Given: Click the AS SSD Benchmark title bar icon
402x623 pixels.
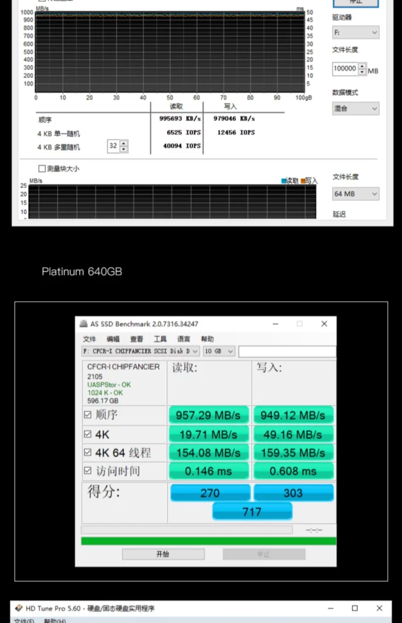Looking at the screenshot, I should pyautogui.click(x=83, y=324).
